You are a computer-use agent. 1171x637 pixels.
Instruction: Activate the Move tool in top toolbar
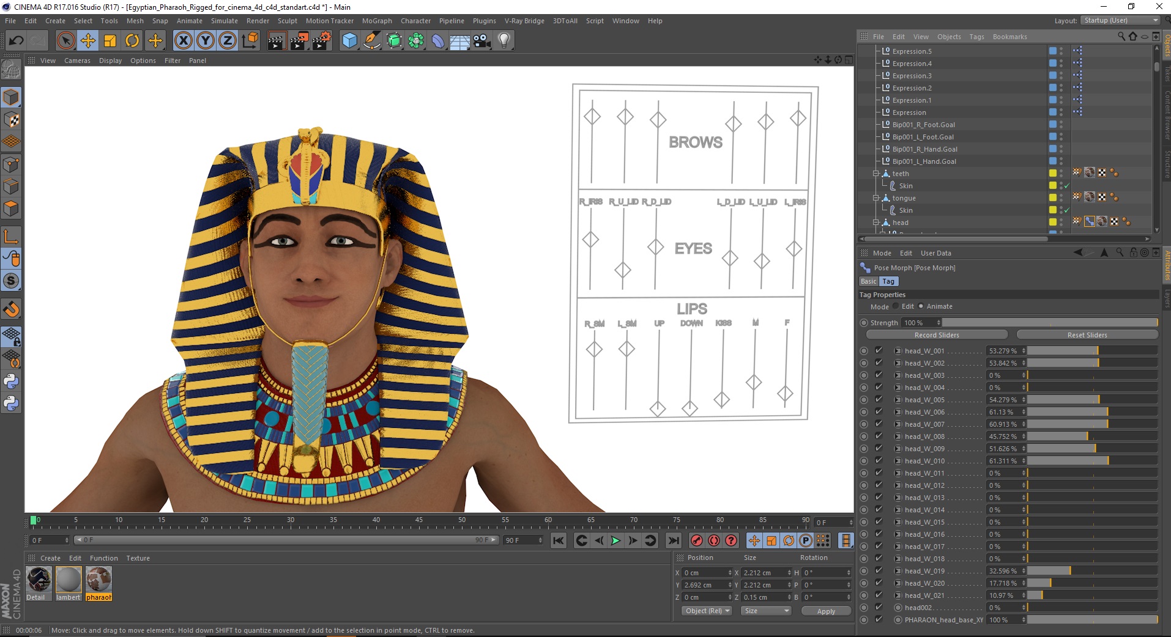(x=88, y=41)
